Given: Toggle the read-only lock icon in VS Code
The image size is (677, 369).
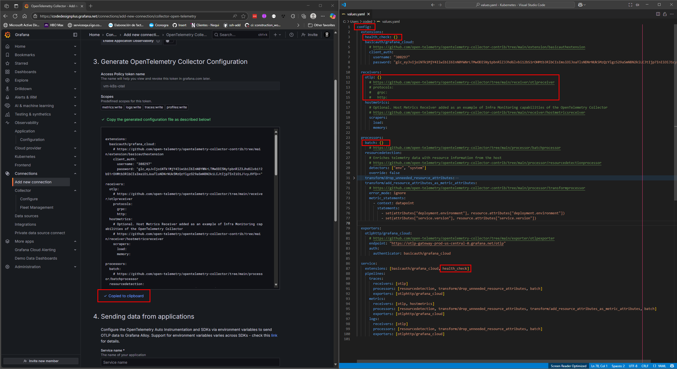Looking at the screenshot, I should pyautogui.click(x=665, y=14).
